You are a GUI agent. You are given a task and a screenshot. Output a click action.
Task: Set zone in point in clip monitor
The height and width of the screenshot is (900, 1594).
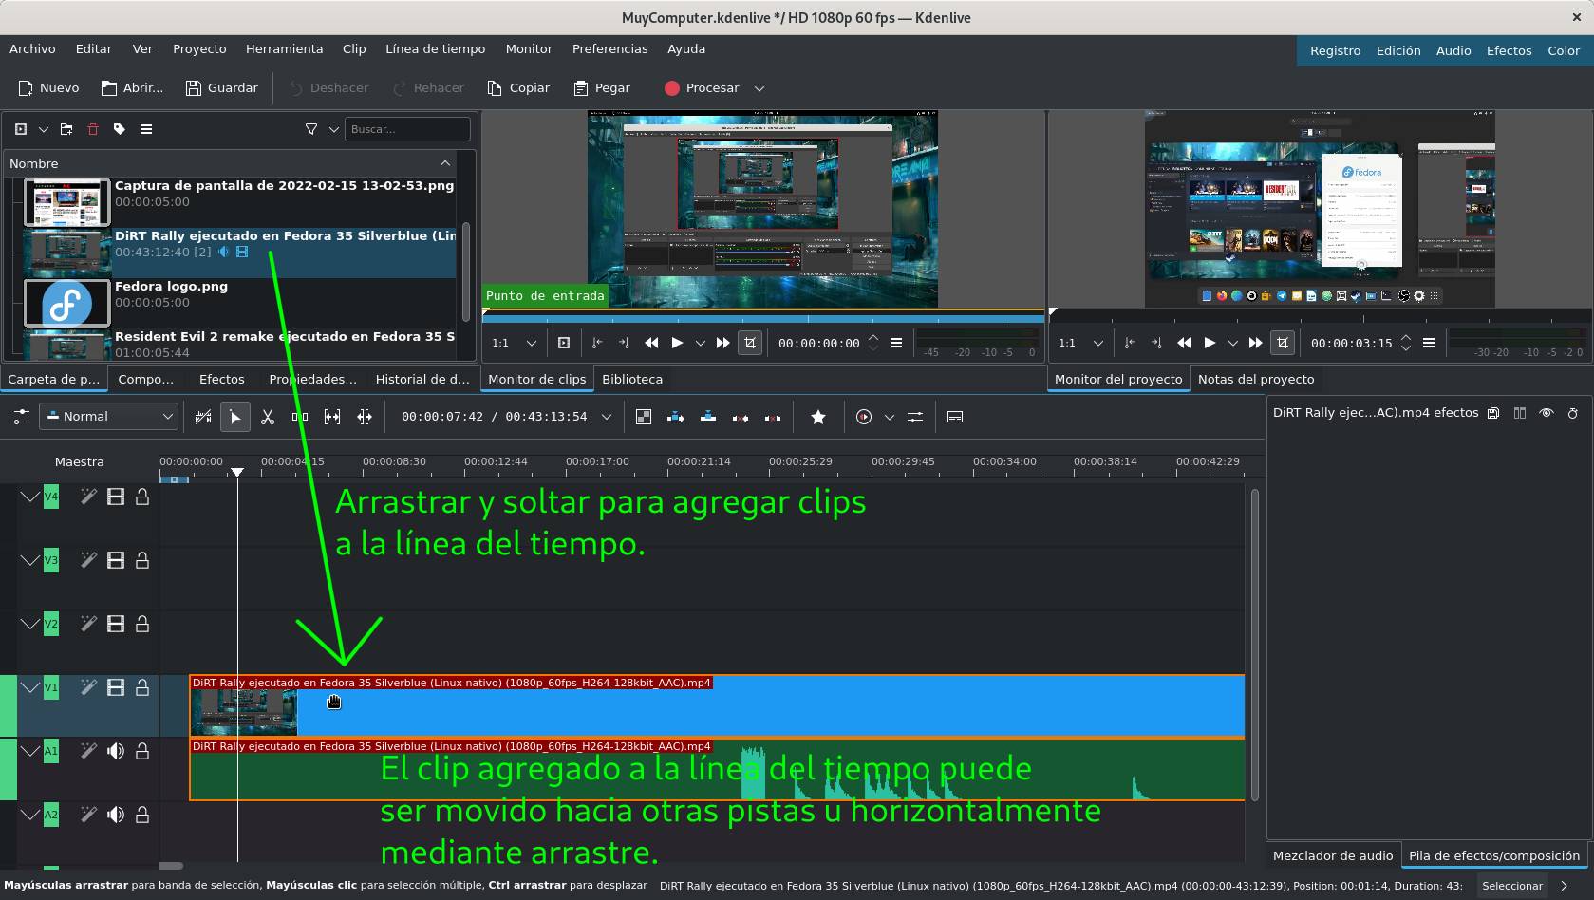[596, 343]
